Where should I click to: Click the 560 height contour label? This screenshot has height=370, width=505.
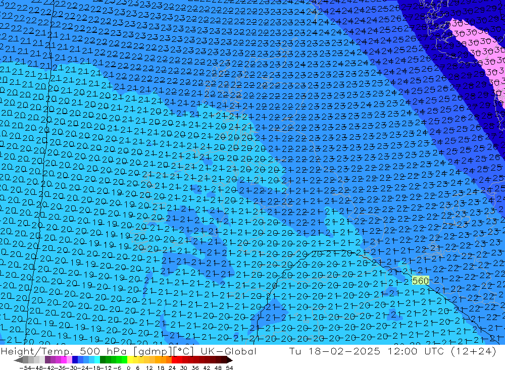pos(421,281)
